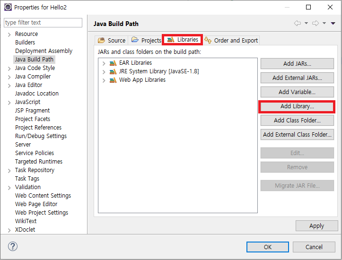The width and height of the screenshot is (342, 260).
Task: Expand the JavaScript category
Action: tap(9, 103)
